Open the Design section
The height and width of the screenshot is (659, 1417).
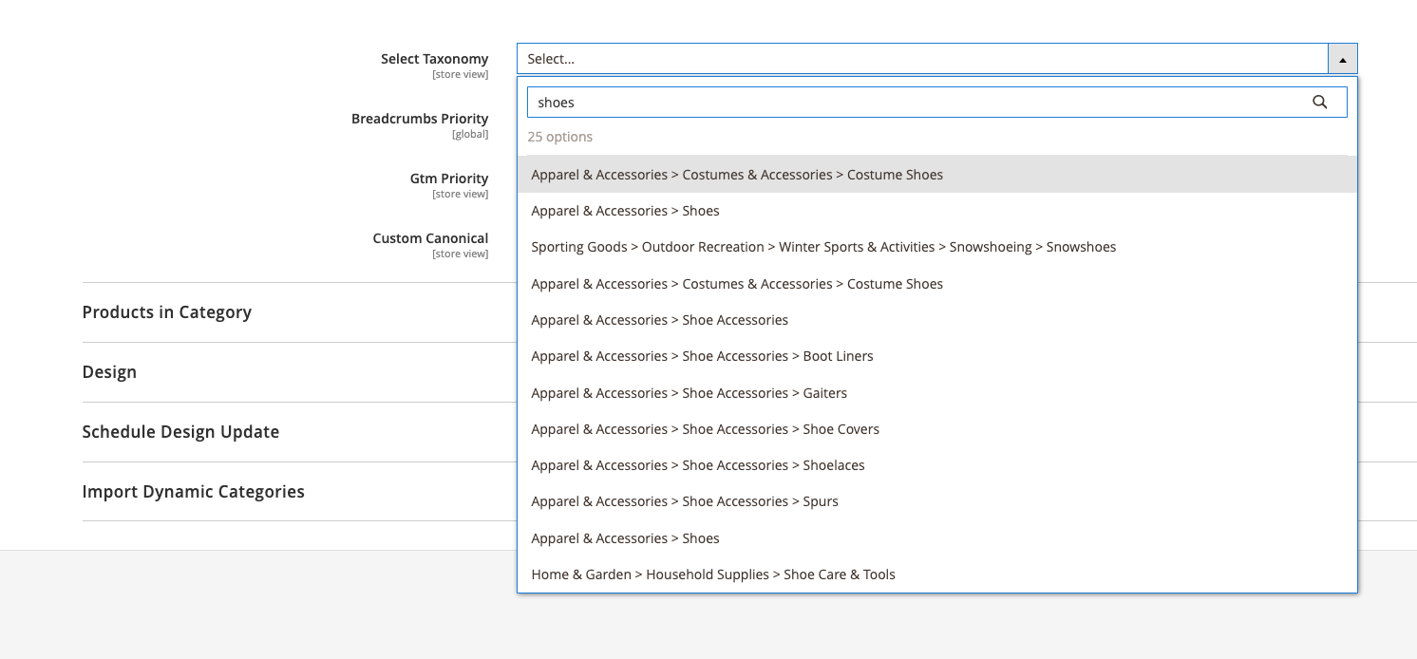coord(109,372)
